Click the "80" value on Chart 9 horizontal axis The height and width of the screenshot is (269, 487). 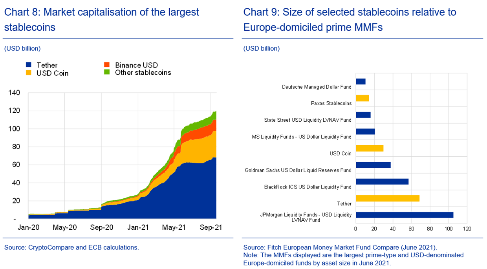[430, 229]
